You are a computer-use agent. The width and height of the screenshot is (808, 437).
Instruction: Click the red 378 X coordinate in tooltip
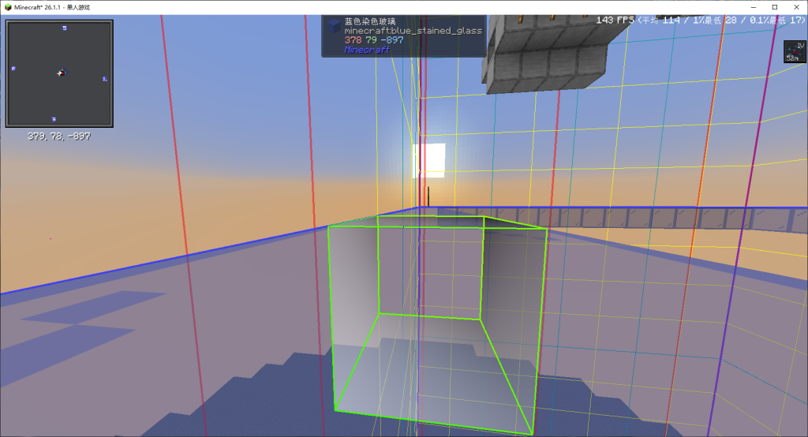click(x=353, y=40)
